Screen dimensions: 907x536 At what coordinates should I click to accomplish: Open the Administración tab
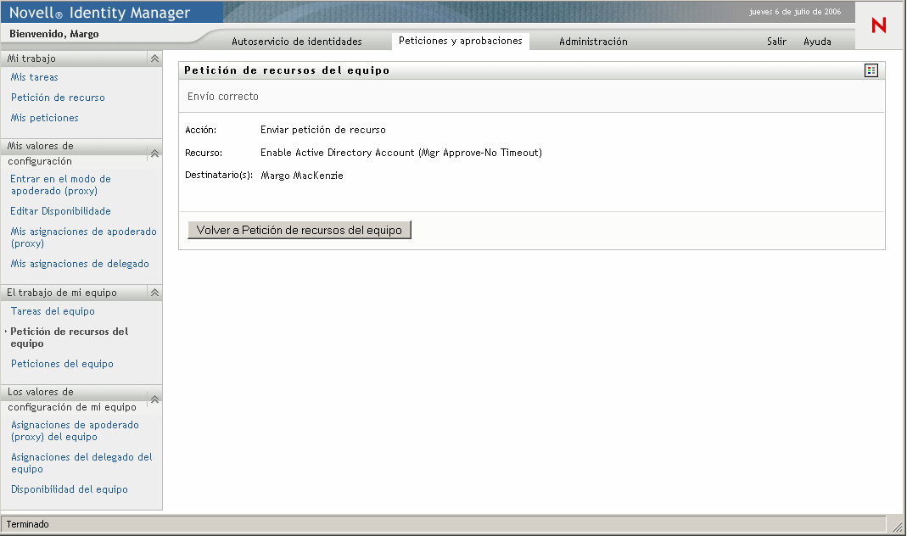[593, 42]
